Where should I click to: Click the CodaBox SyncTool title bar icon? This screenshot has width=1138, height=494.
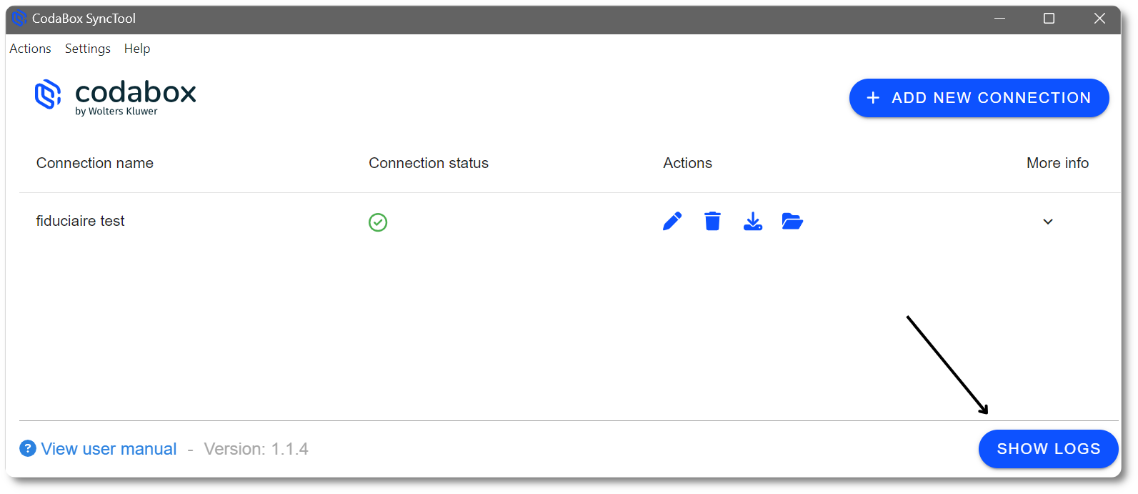19,19
